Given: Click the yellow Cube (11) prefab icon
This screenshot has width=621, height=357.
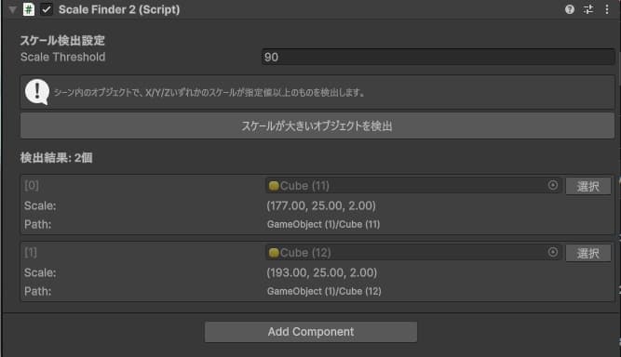Looking at the screenshot, I should tap(274, 185).
